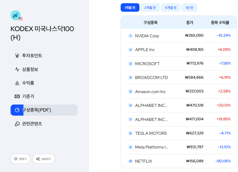
Task: Click rank badge 6 beside ALPHABET INC
Action: (130, 105)
